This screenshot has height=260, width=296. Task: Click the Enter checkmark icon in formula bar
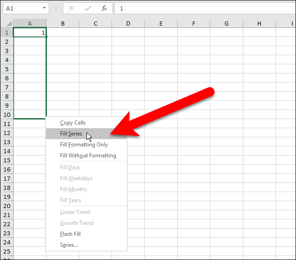(x=88, y=8)
